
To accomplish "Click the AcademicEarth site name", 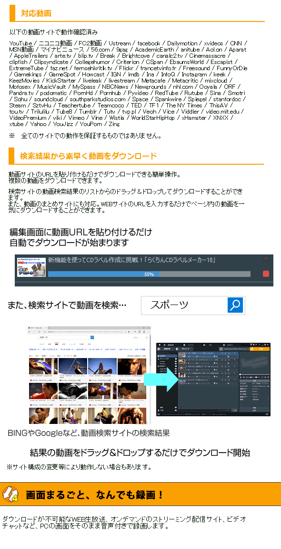I will (x=154, y=50).
